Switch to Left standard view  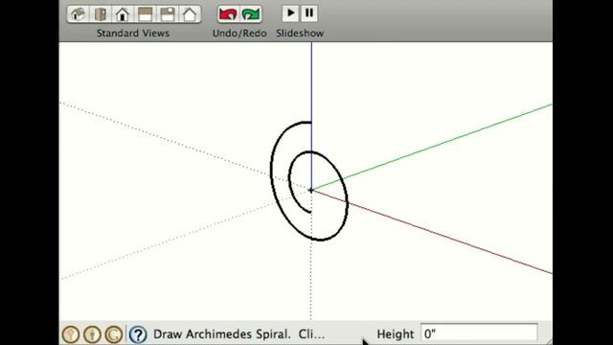click(x=190, y=14)
